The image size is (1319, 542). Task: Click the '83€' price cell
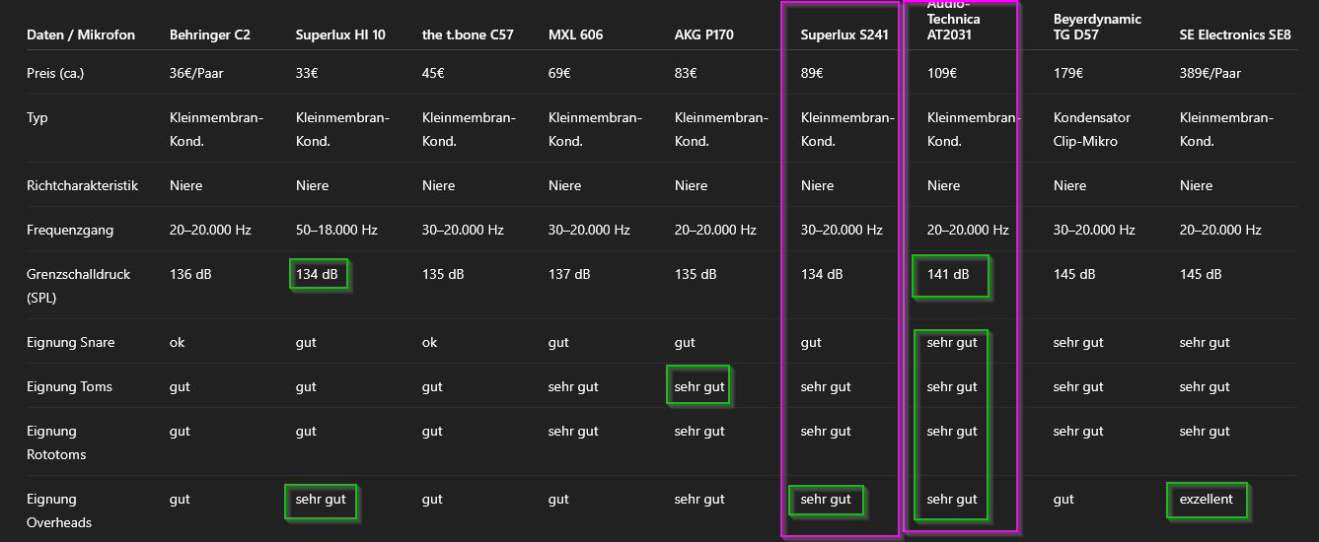coord(686,73)
